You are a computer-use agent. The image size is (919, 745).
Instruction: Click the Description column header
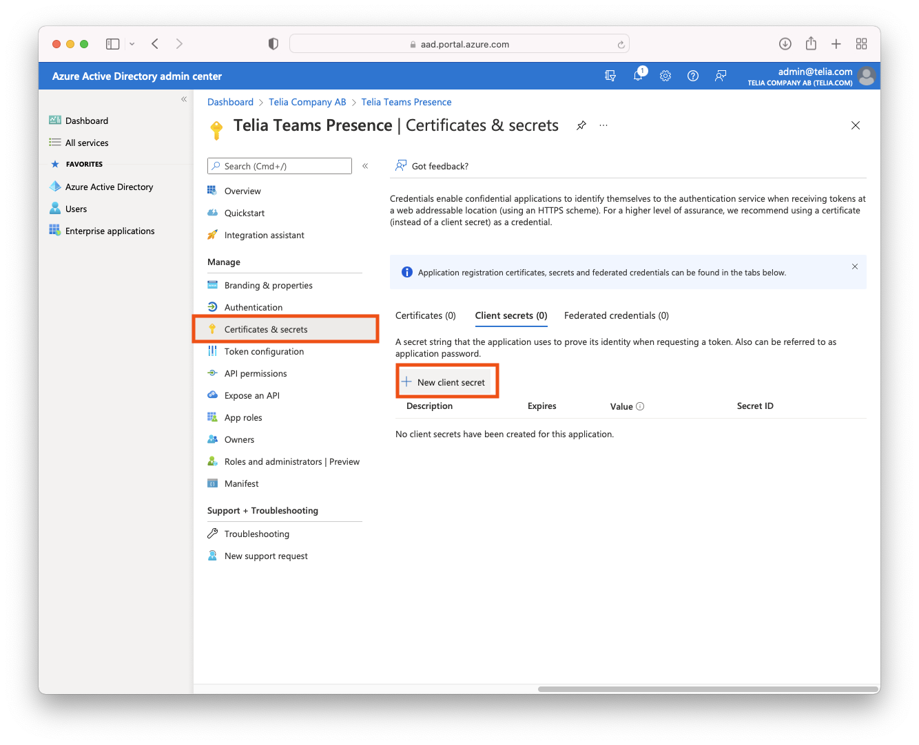point(429,406)
